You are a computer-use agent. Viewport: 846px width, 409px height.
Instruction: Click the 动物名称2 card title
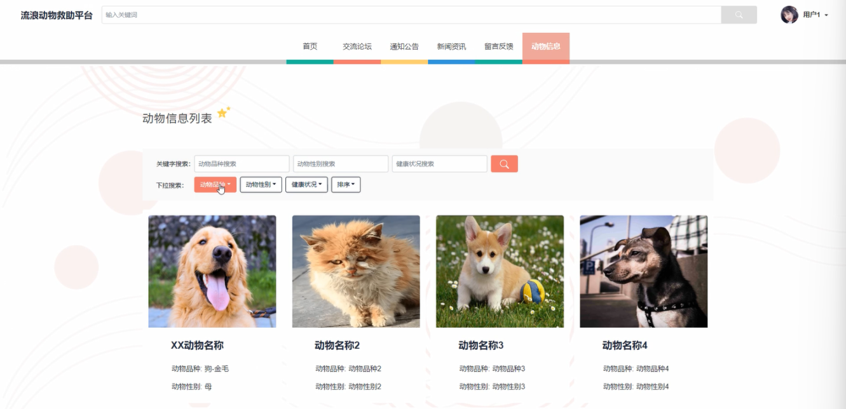click(338, 345)
